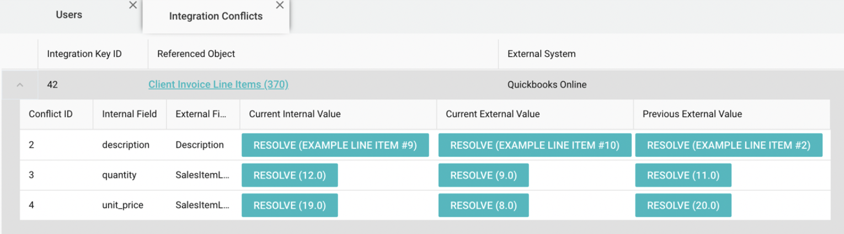Resolve quantity using previous value 11.0
844x234 pixels.
coord(683,175)
